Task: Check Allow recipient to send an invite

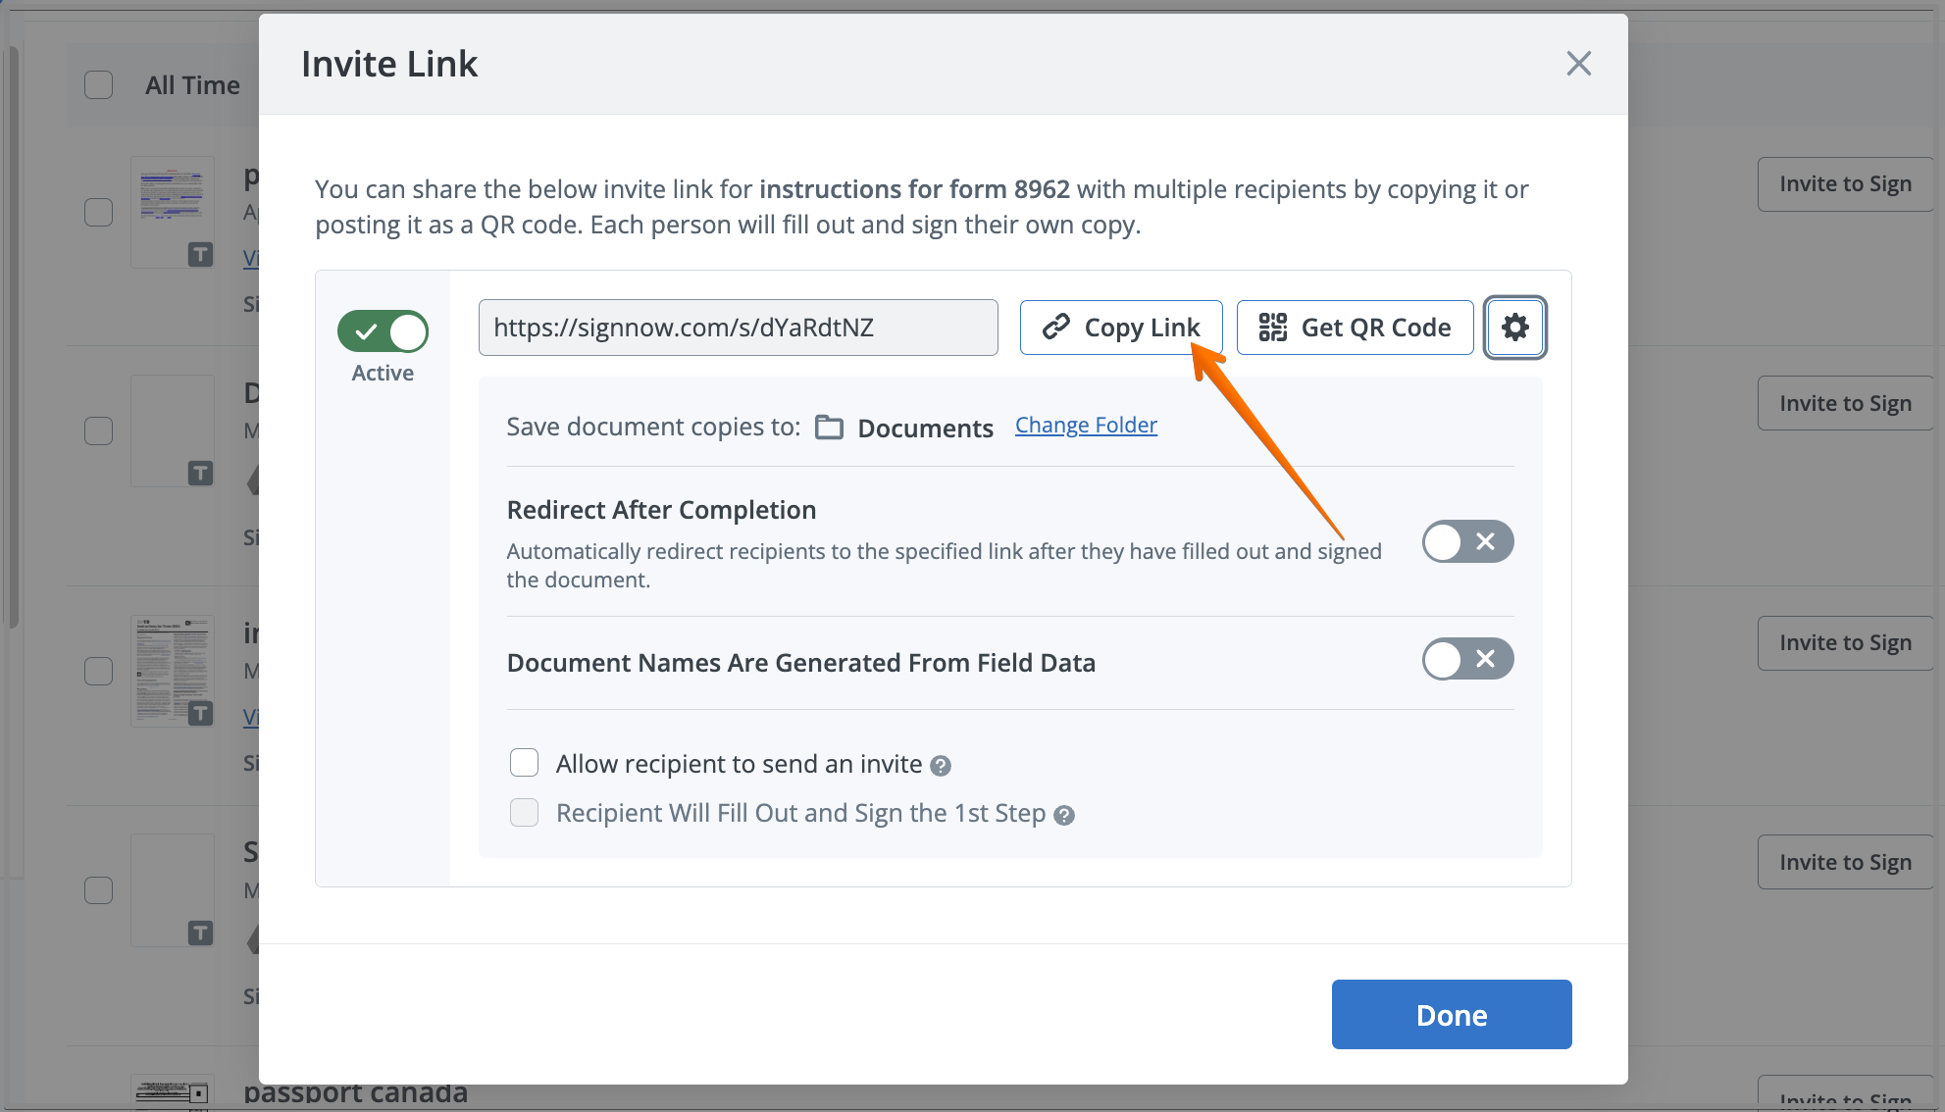Action: click(x=524, y=763)
